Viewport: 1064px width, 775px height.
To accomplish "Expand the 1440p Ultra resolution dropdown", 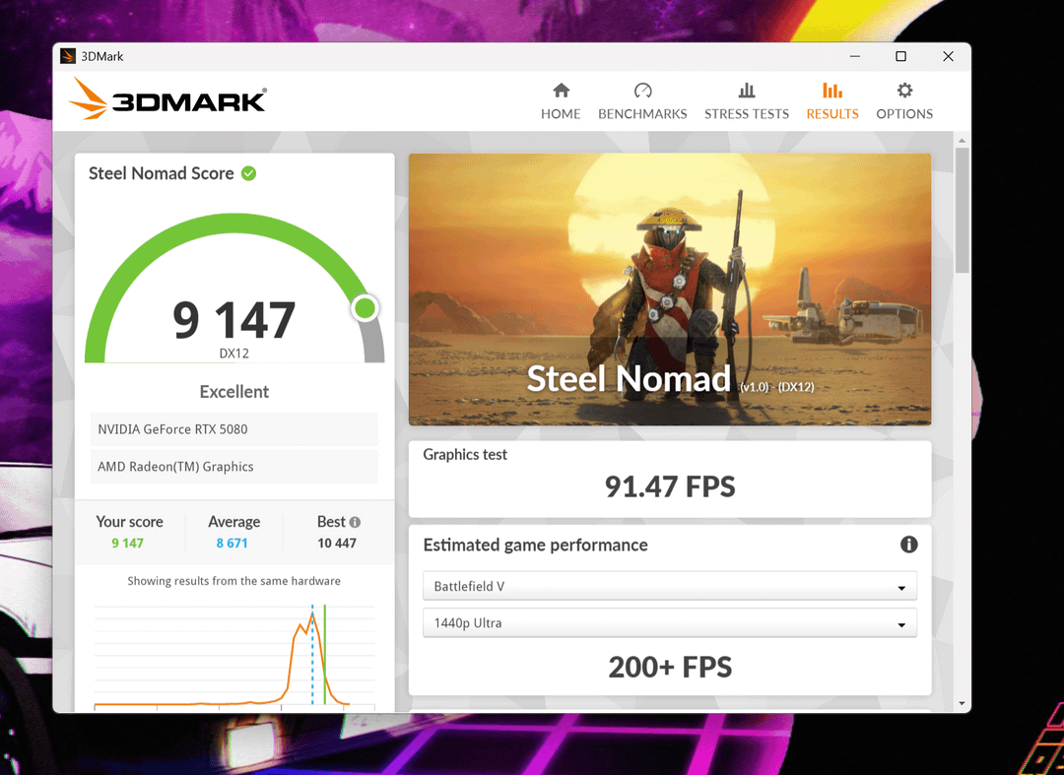I will click(670, 622).
